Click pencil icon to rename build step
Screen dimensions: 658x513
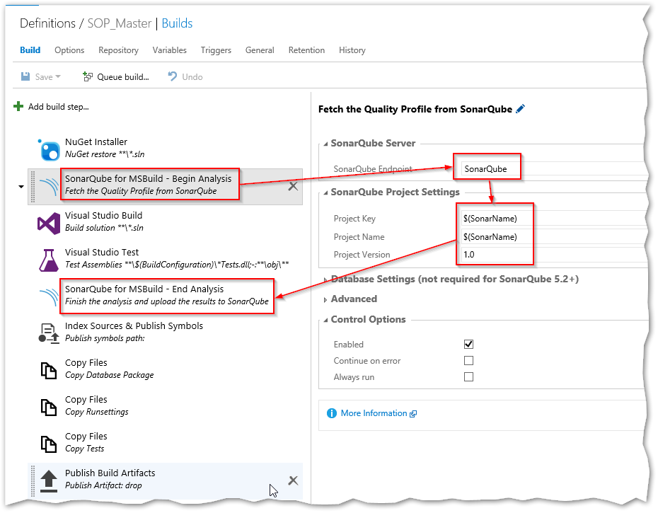(521, 109)
